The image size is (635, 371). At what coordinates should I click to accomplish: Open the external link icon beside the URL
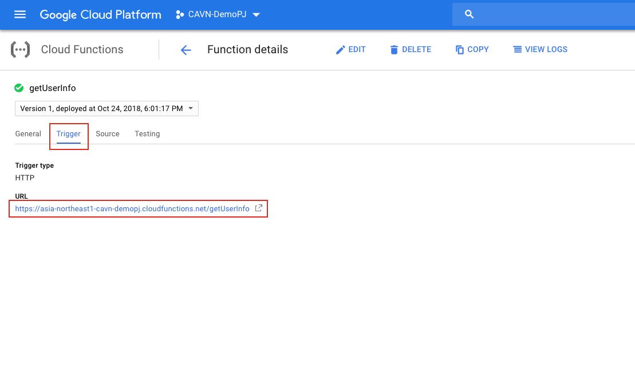coord(258,208)
